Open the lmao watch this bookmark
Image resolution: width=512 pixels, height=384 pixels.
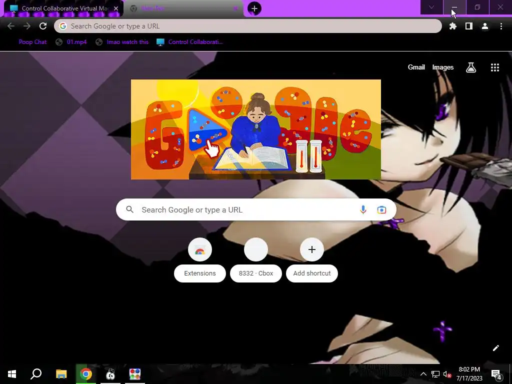122,42
